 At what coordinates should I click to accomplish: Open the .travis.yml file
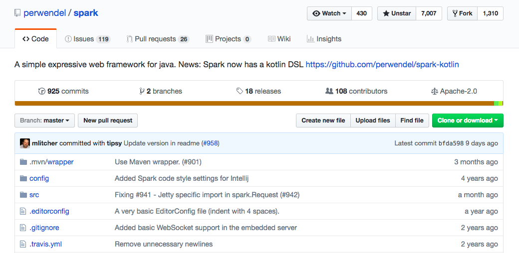45,244
